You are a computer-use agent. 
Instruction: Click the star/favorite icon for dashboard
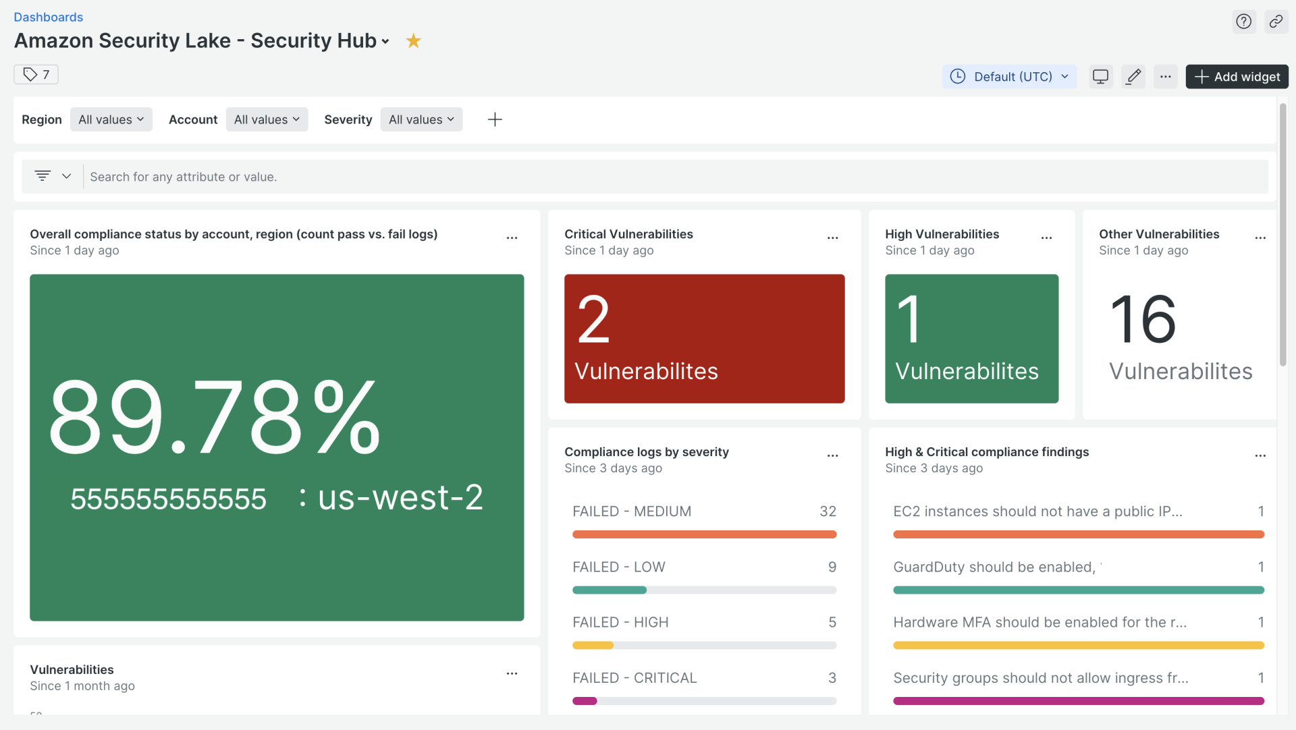tap(413, 41)
